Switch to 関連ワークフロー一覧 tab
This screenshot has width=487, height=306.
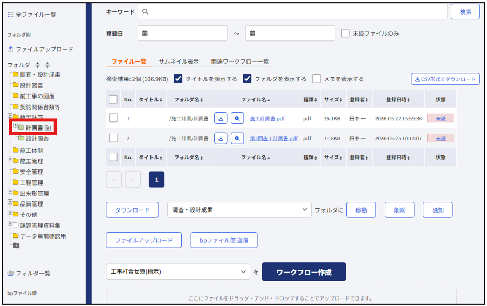coord(240,62)
